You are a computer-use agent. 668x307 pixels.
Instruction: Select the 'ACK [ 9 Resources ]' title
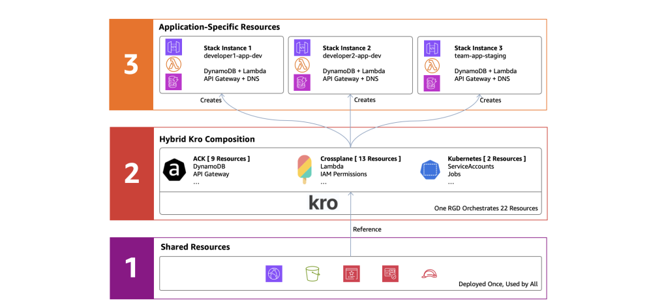click(222, 159)
